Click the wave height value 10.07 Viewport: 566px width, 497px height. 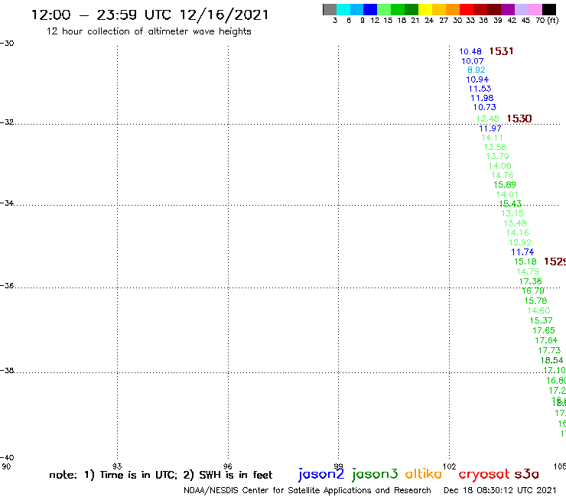point(472,61)
